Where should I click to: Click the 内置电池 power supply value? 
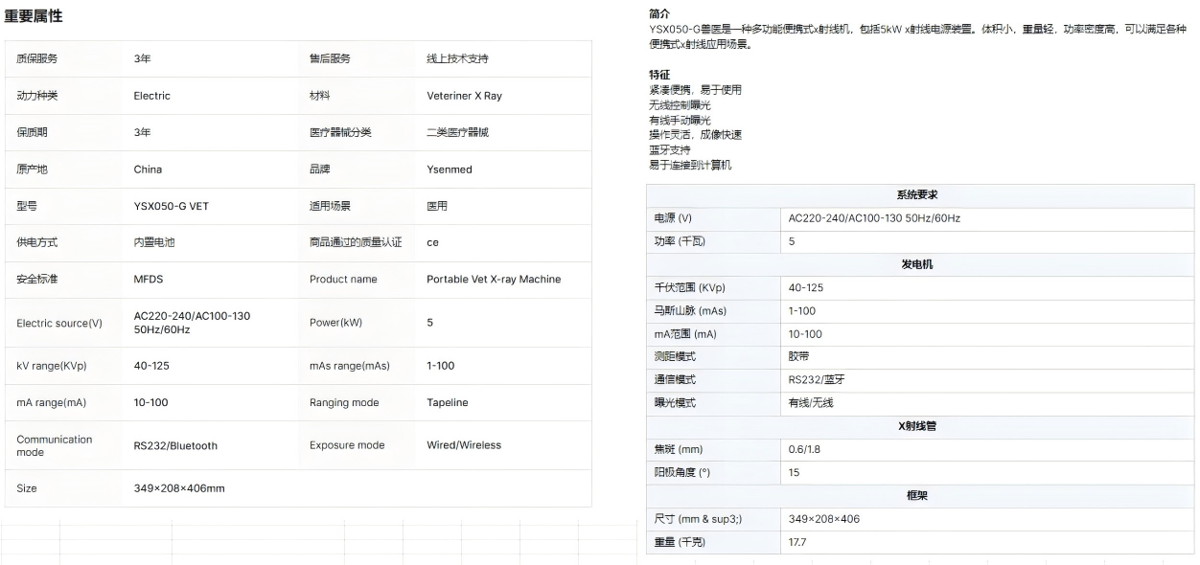point(154,243)
